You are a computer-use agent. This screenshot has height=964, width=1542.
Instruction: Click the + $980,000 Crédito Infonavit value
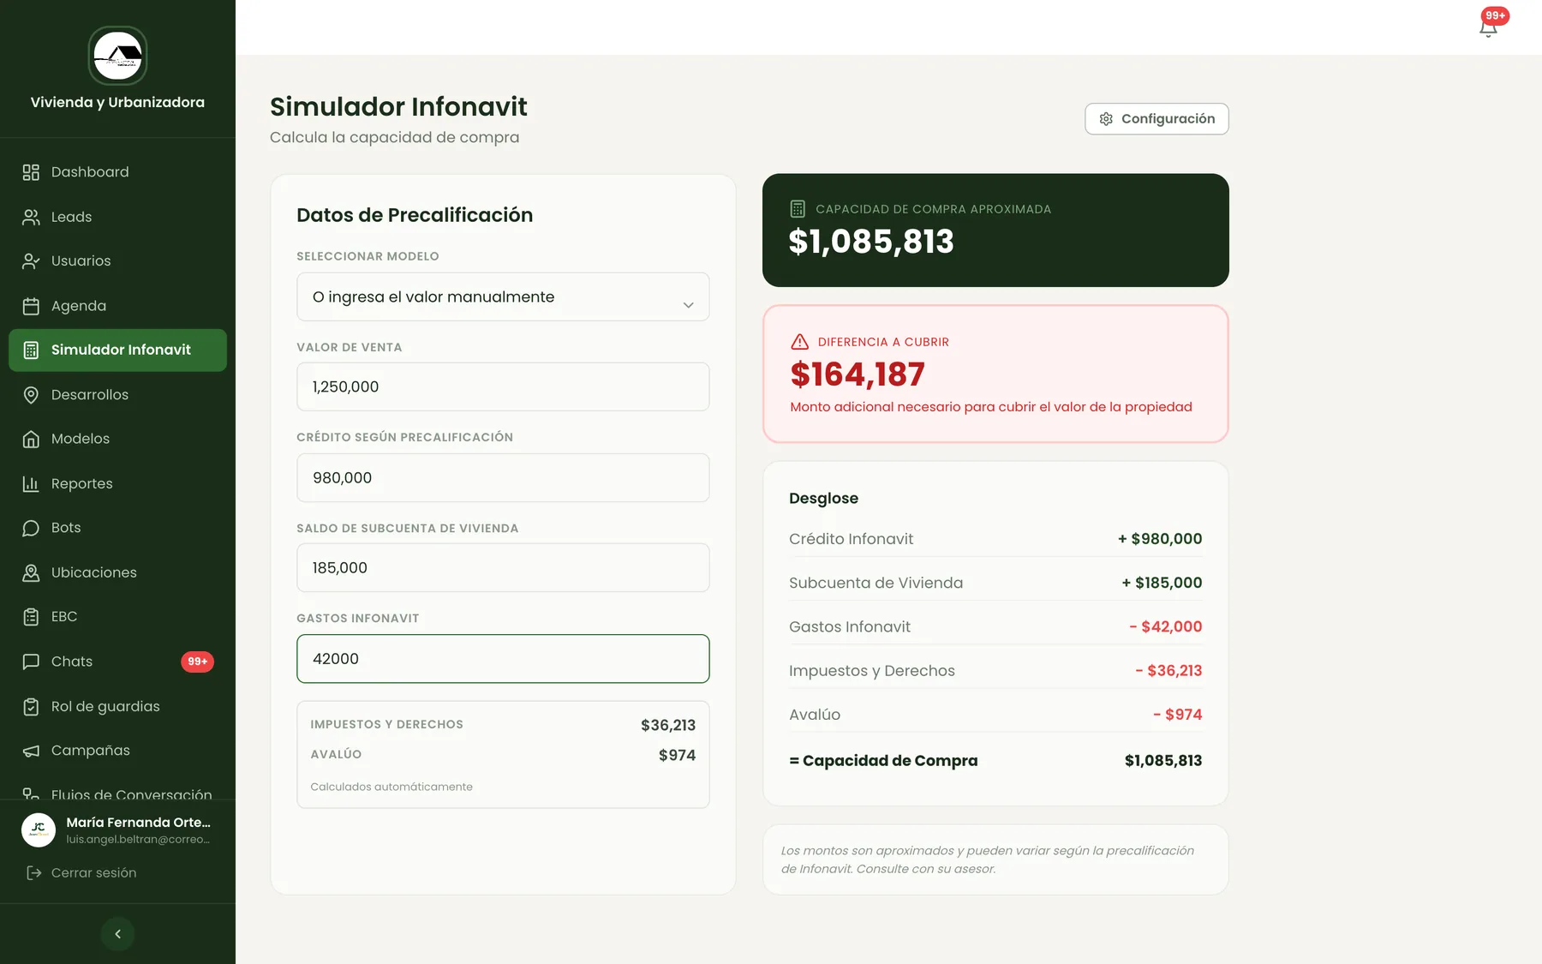tap(1160, 539)
